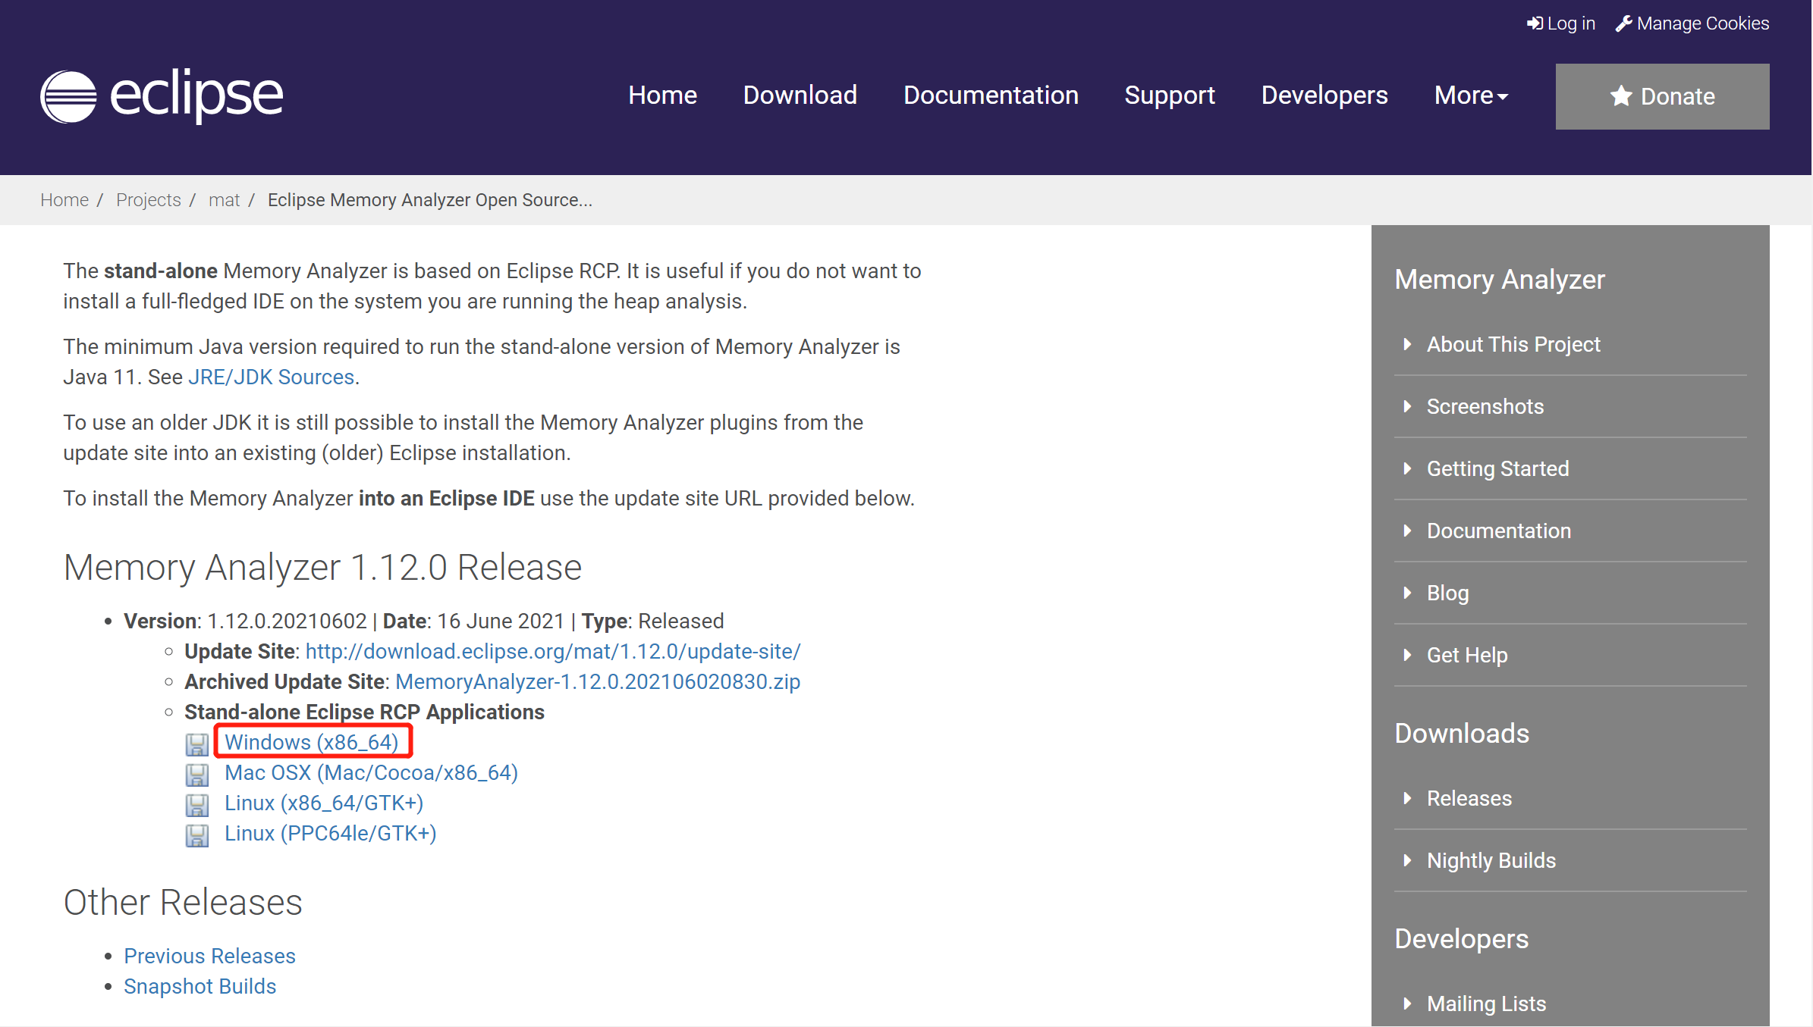Open Screenshots in the sidebar

[x=1485, y=406]
